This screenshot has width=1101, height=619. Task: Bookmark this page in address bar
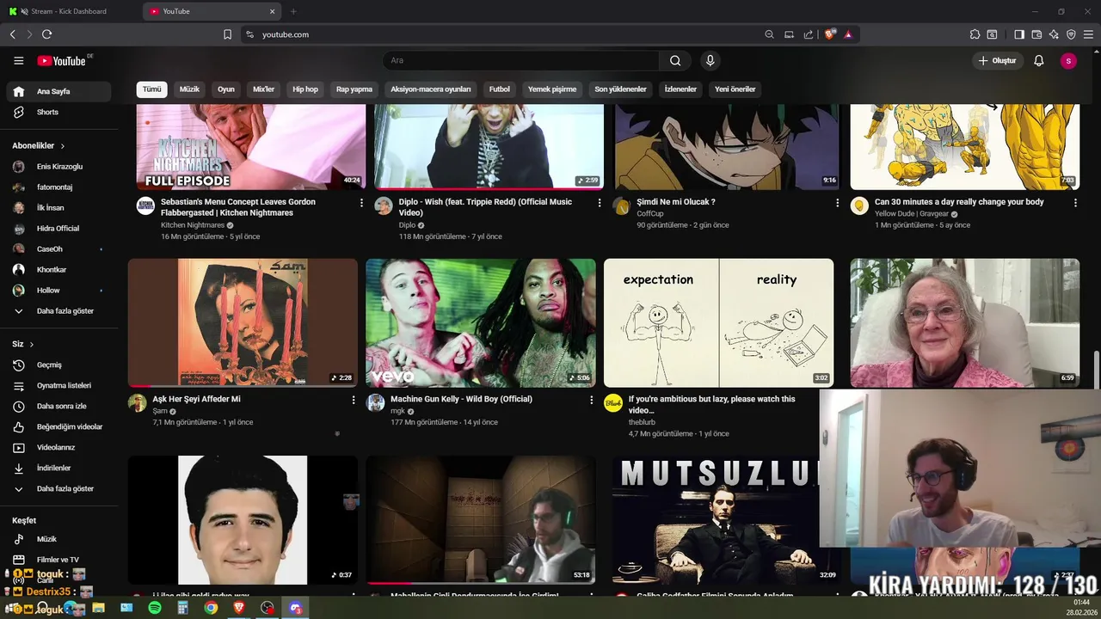tap(228, 34)
